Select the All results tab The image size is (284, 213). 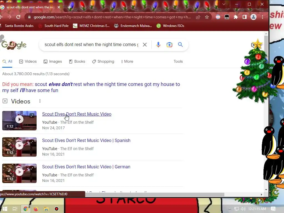(7, 62)
